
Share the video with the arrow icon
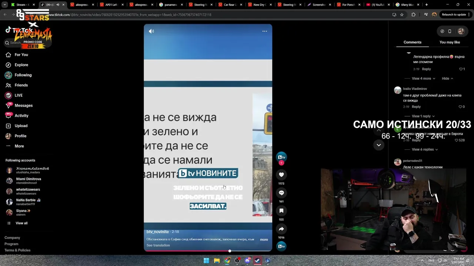point(281,229)
